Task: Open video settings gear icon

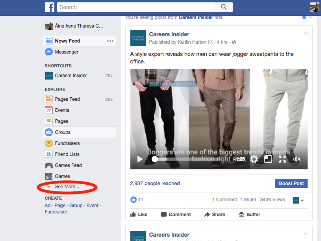Action: coord(254,159)
